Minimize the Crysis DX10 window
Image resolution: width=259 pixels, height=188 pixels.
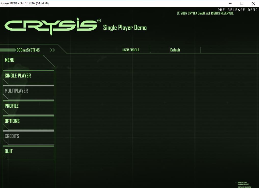230,3
